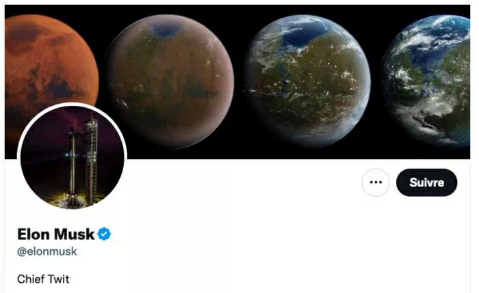Click the third planet with forming oceans

click(307, 80)
